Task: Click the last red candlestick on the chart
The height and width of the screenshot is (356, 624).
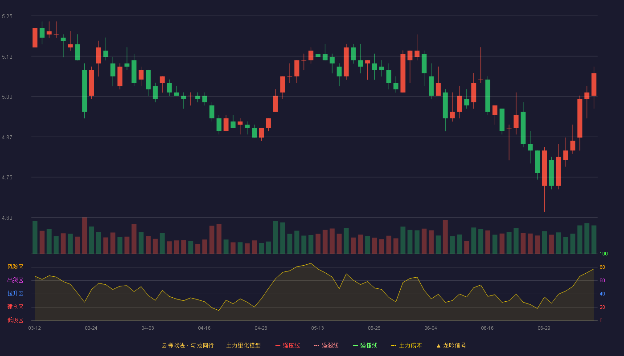Action: click(594, 85)
